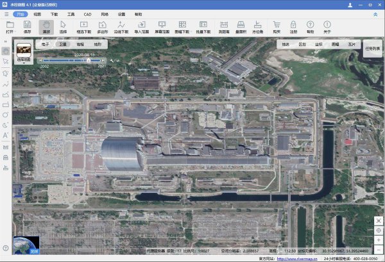Open the www.rivermap.cn website link
The width and height of the screenshot is (385, 262).
tap(296, 259)
